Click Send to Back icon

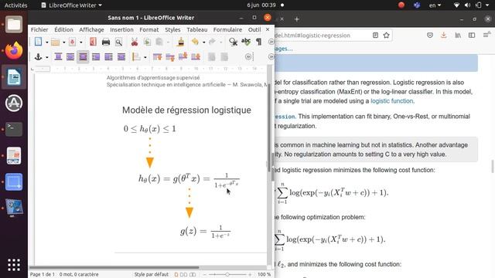click(x=196, y=56)
